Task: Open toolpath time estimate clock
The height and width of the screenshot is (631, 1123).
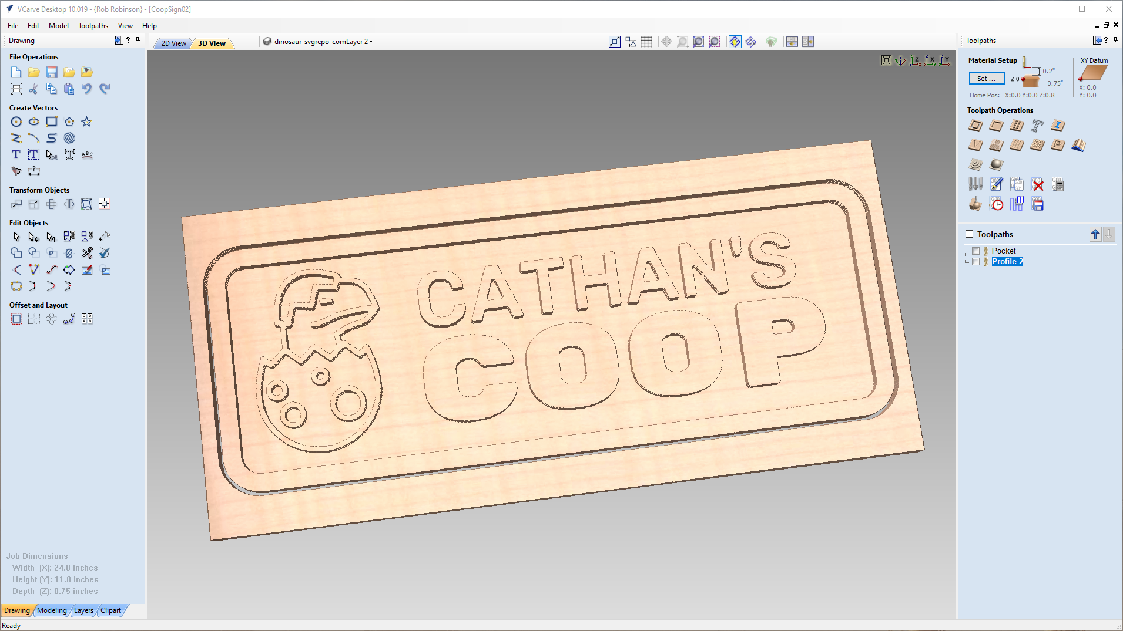Action: (997, 204)
